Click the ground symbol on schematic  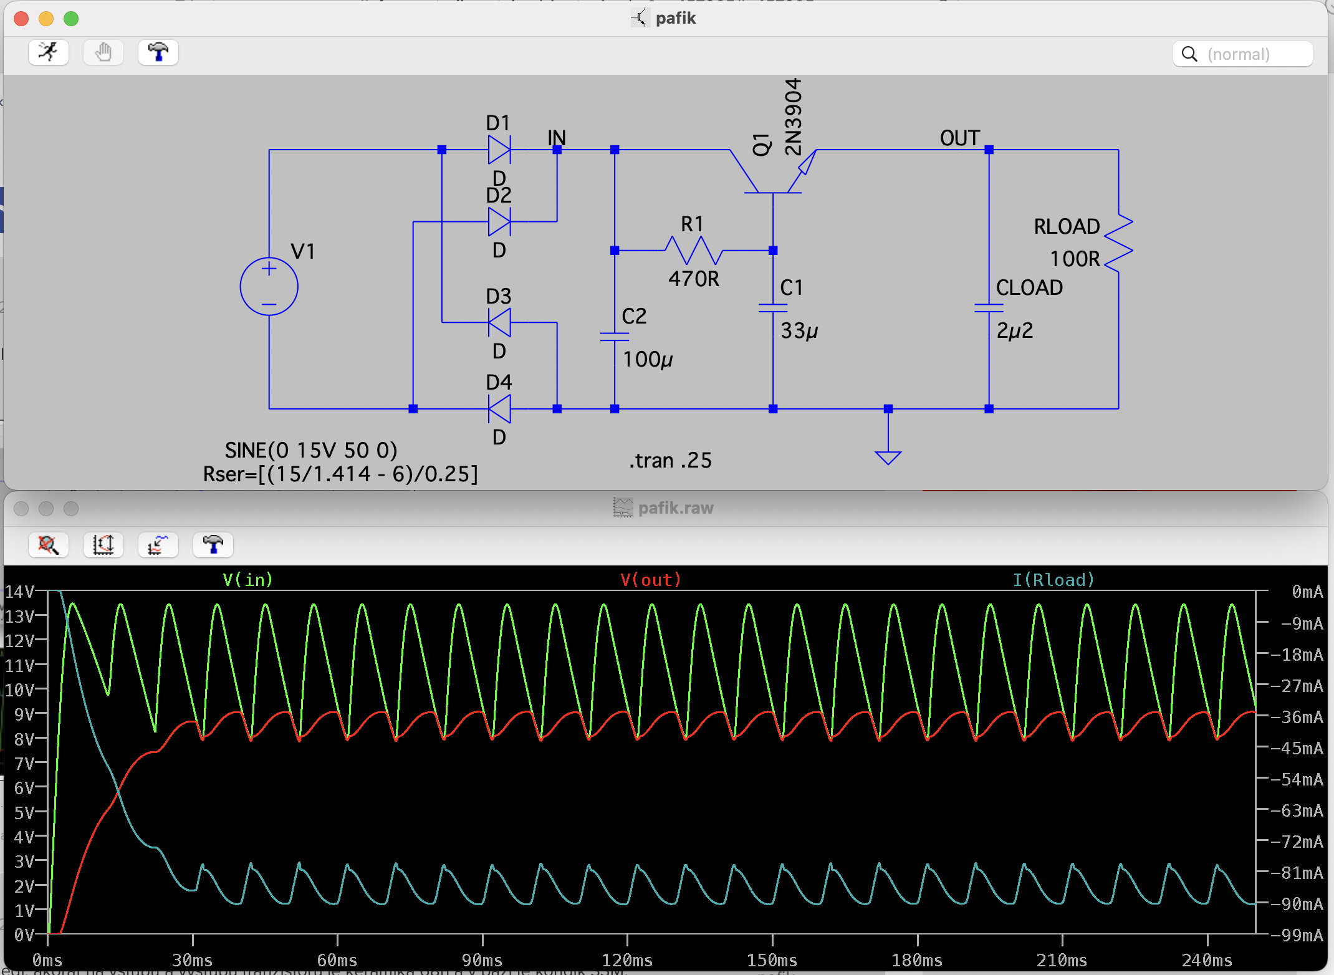tap(888, 457)
